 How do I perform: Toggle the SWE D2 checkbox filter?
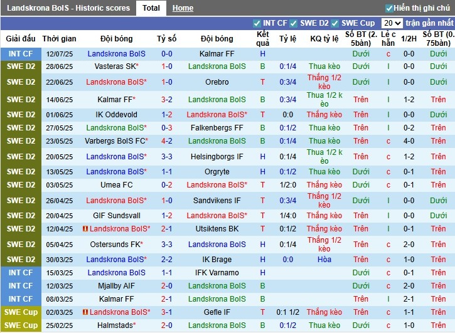tap(294, 23)
